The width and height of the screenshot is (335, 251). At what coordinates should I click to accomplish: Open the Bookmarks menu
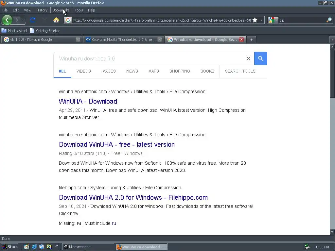61,10
